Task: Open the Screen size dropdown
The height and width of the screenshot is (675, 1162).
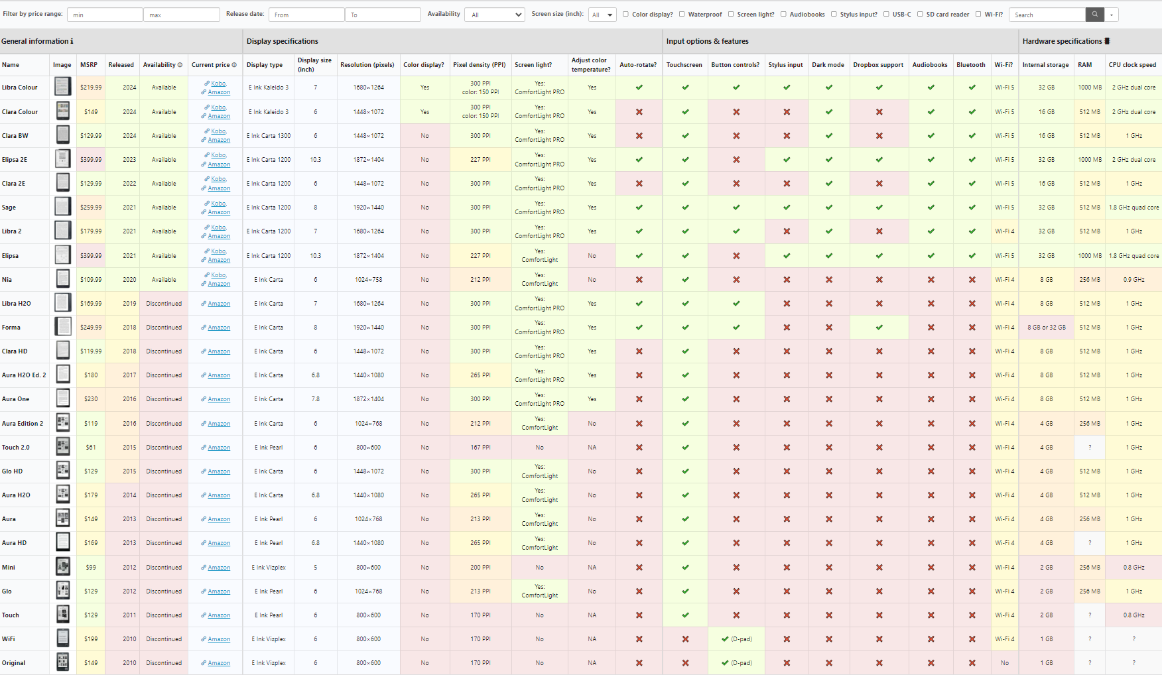Action: click(602, 14)
